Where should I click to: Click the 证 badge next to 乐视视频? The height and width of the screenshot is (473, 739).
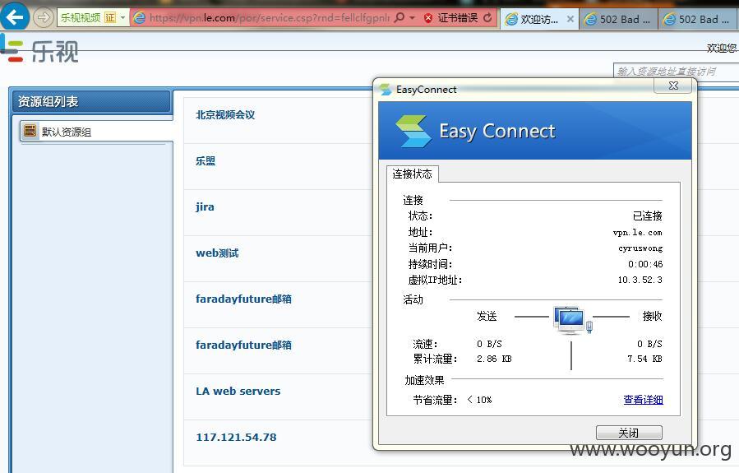110,18
